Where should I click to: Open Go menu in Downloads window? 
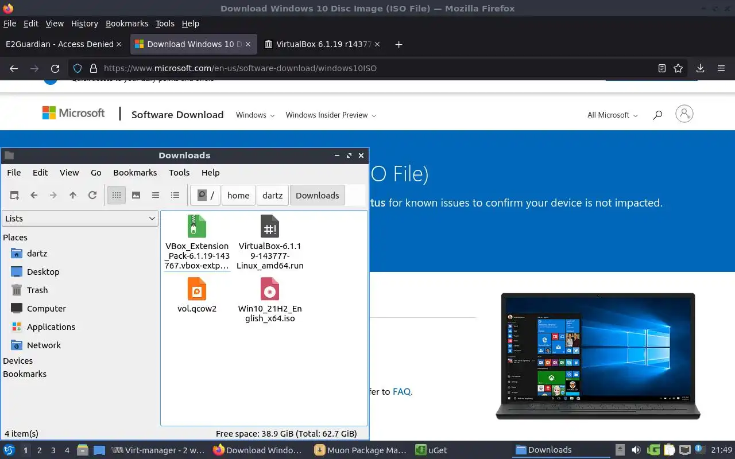[96, 172]
